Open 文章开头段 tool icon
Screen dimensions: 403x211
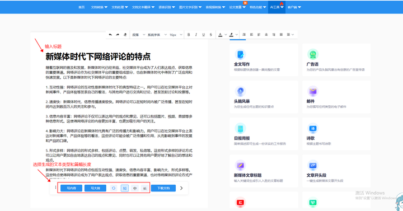point(313,165)
